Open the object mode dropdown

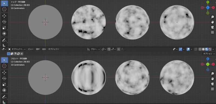(17, 49)
